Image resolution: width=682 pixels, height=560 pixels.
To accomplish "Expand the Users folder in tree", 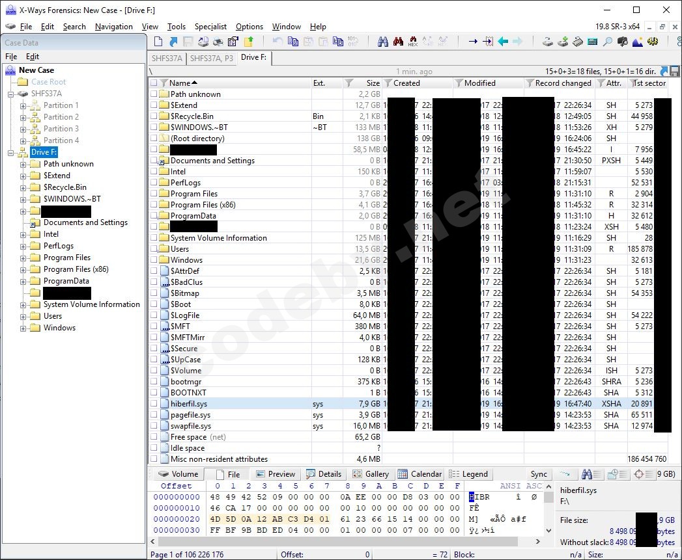I will pyautogui.click(x=23, y=316).
